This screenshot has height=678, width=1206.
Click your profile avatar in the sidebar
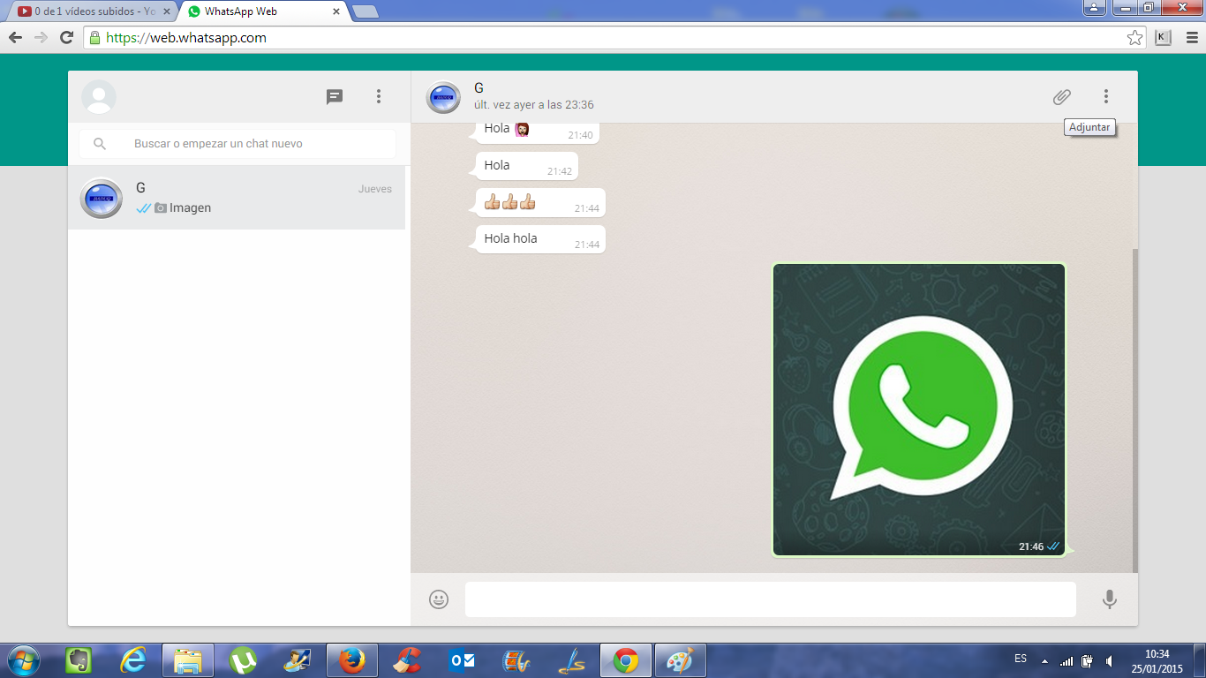(99, 97)
